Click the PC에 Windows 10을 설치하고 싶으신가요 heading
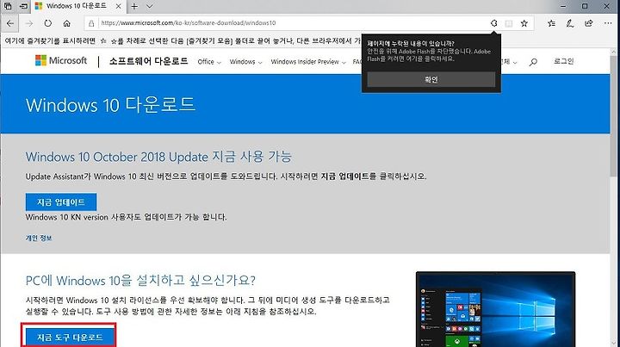 coord(140,281)
